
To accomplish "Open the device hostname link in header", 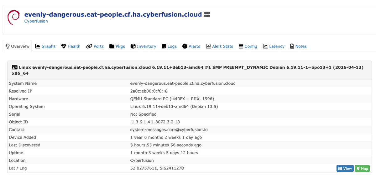I will [113, 14].
